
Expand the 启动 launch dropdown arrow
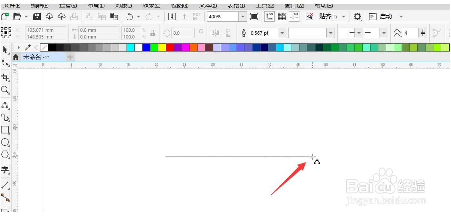[401, 16]
